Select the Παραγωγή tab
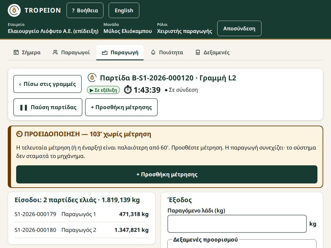 click(120, 52)
